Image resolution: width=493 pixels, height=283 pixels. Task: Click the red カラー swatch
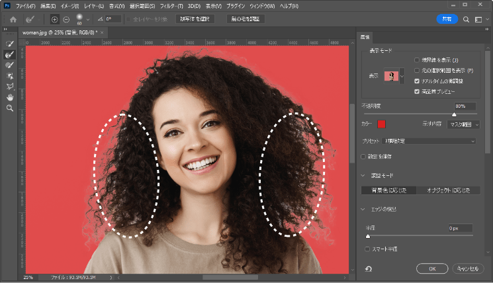pyautogui.click(x=382, y=124)
